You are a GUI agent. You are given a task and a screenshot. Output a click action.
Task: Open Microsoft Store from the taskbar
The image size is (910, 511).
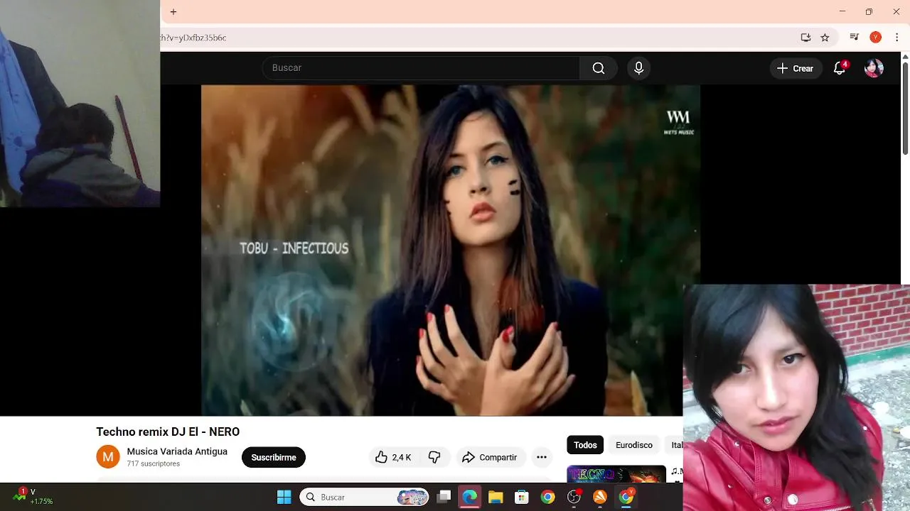tap(522, 497)
